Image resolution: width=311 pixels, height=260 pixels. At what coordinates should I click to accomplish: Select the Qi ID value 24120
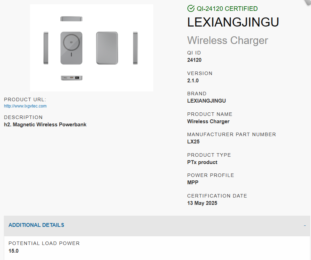click(194, 60)
